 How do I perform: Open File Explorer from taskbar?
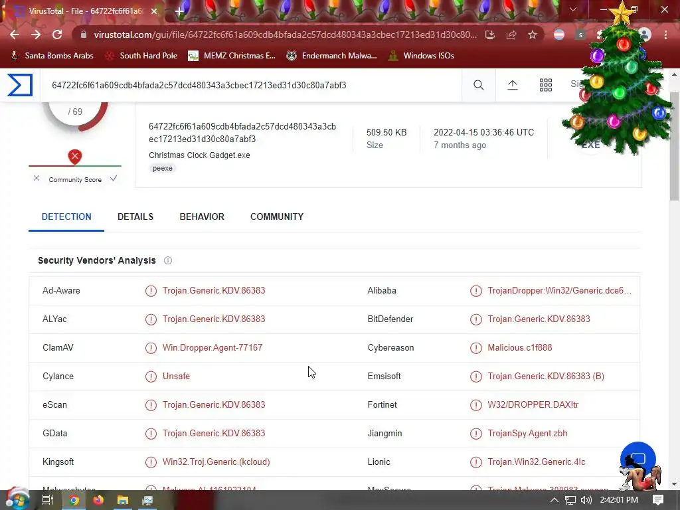(123, 500)
